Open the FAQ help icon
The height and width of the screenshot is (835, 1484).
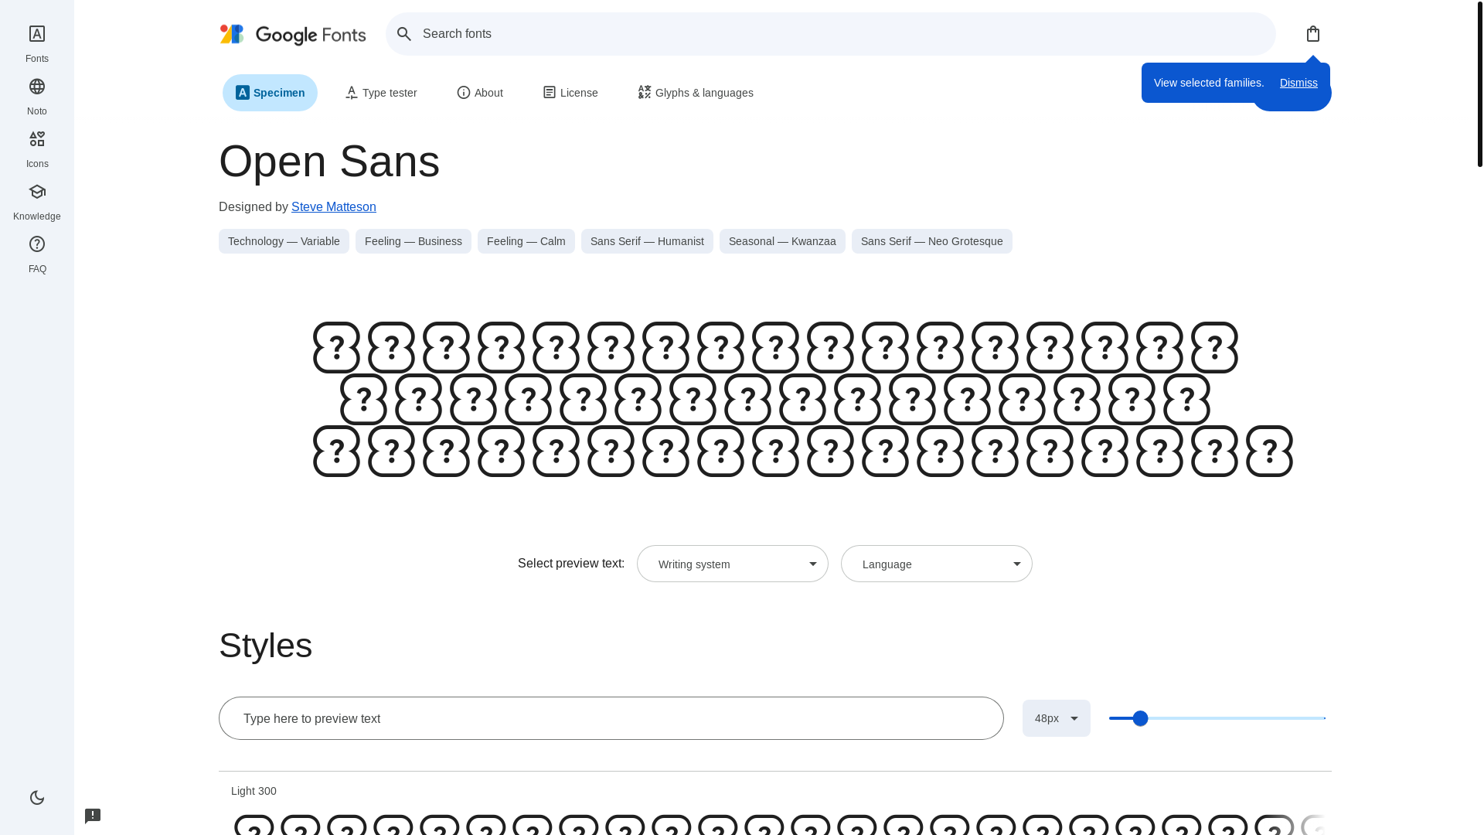coord(37,244)
